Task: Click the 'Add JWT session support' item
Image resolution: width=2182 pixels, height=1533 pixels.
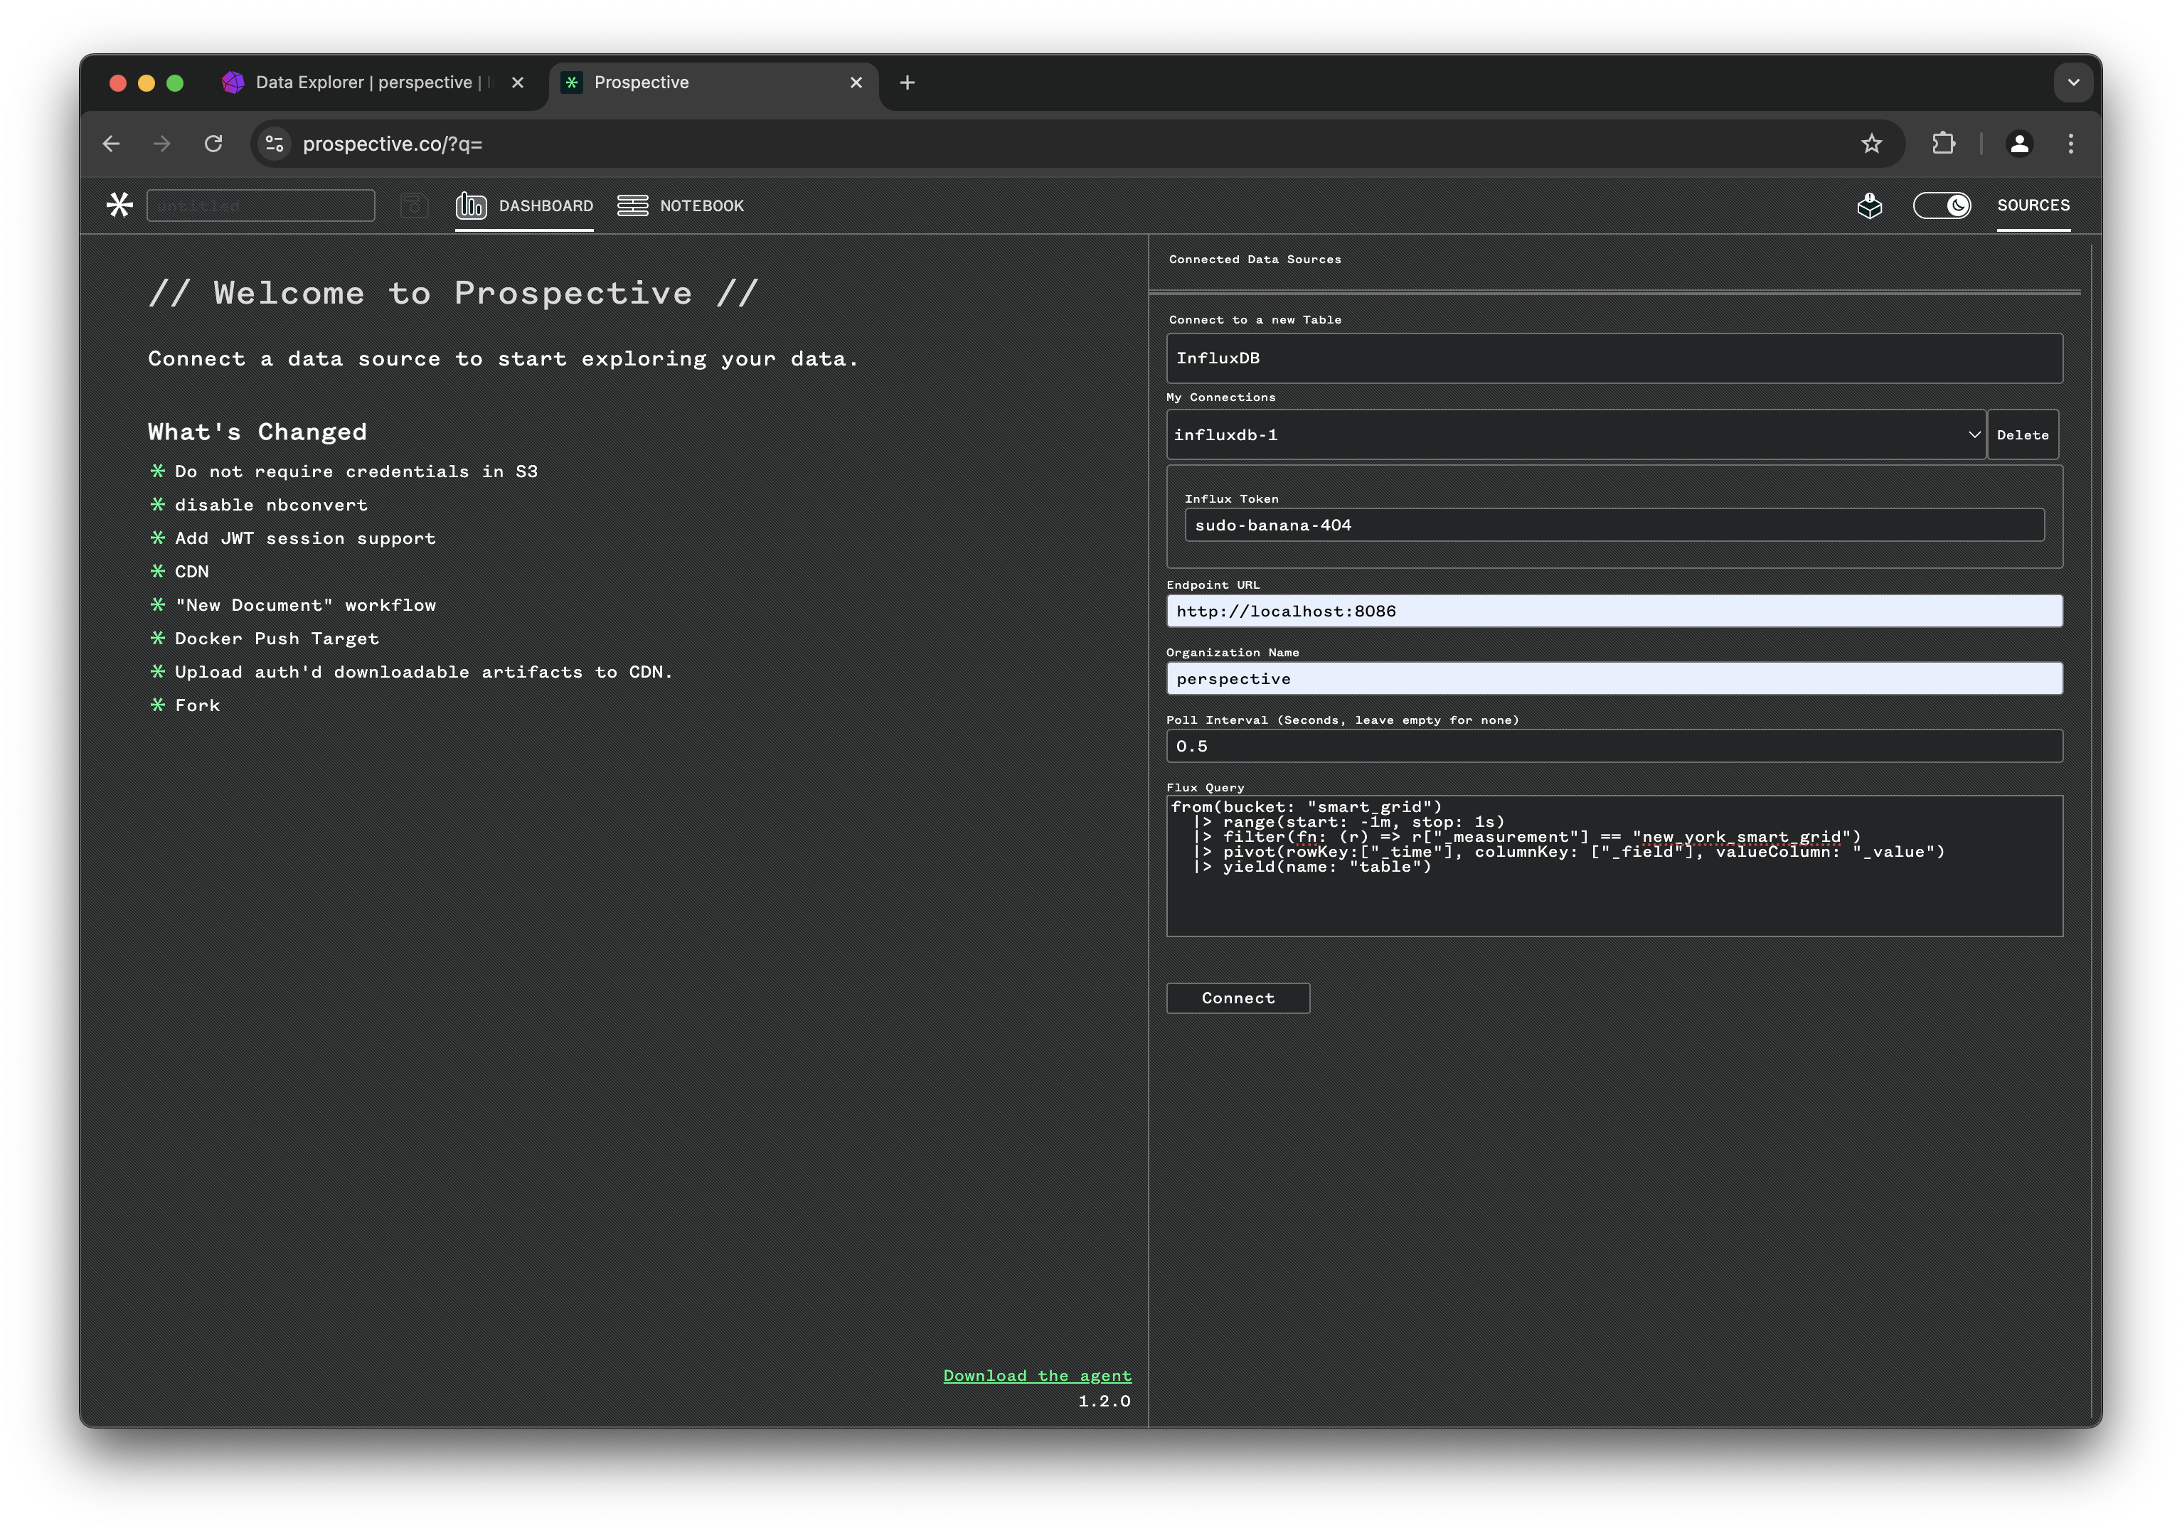Action: pos(305,538)
